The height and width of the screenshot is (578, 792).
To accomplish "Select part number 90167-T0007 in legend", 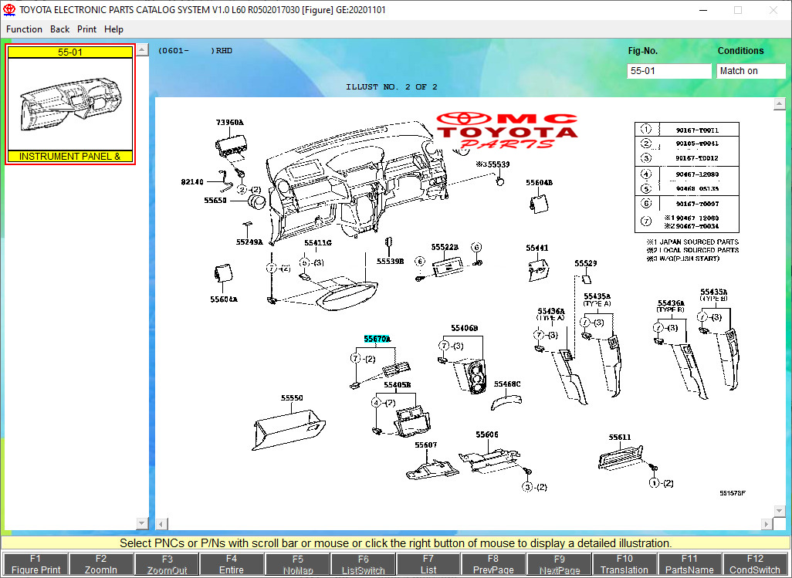I will [697, 204].
